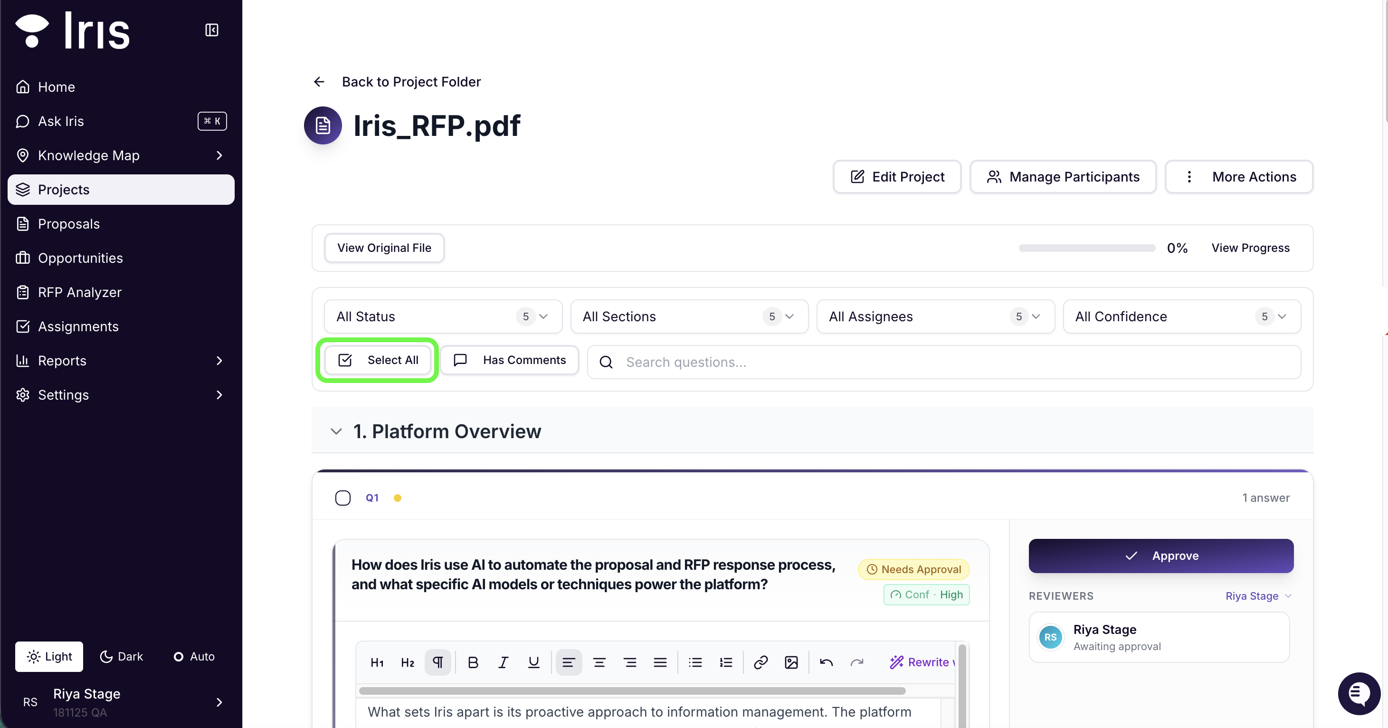
Task: Align text left
Action: (569, 662)
